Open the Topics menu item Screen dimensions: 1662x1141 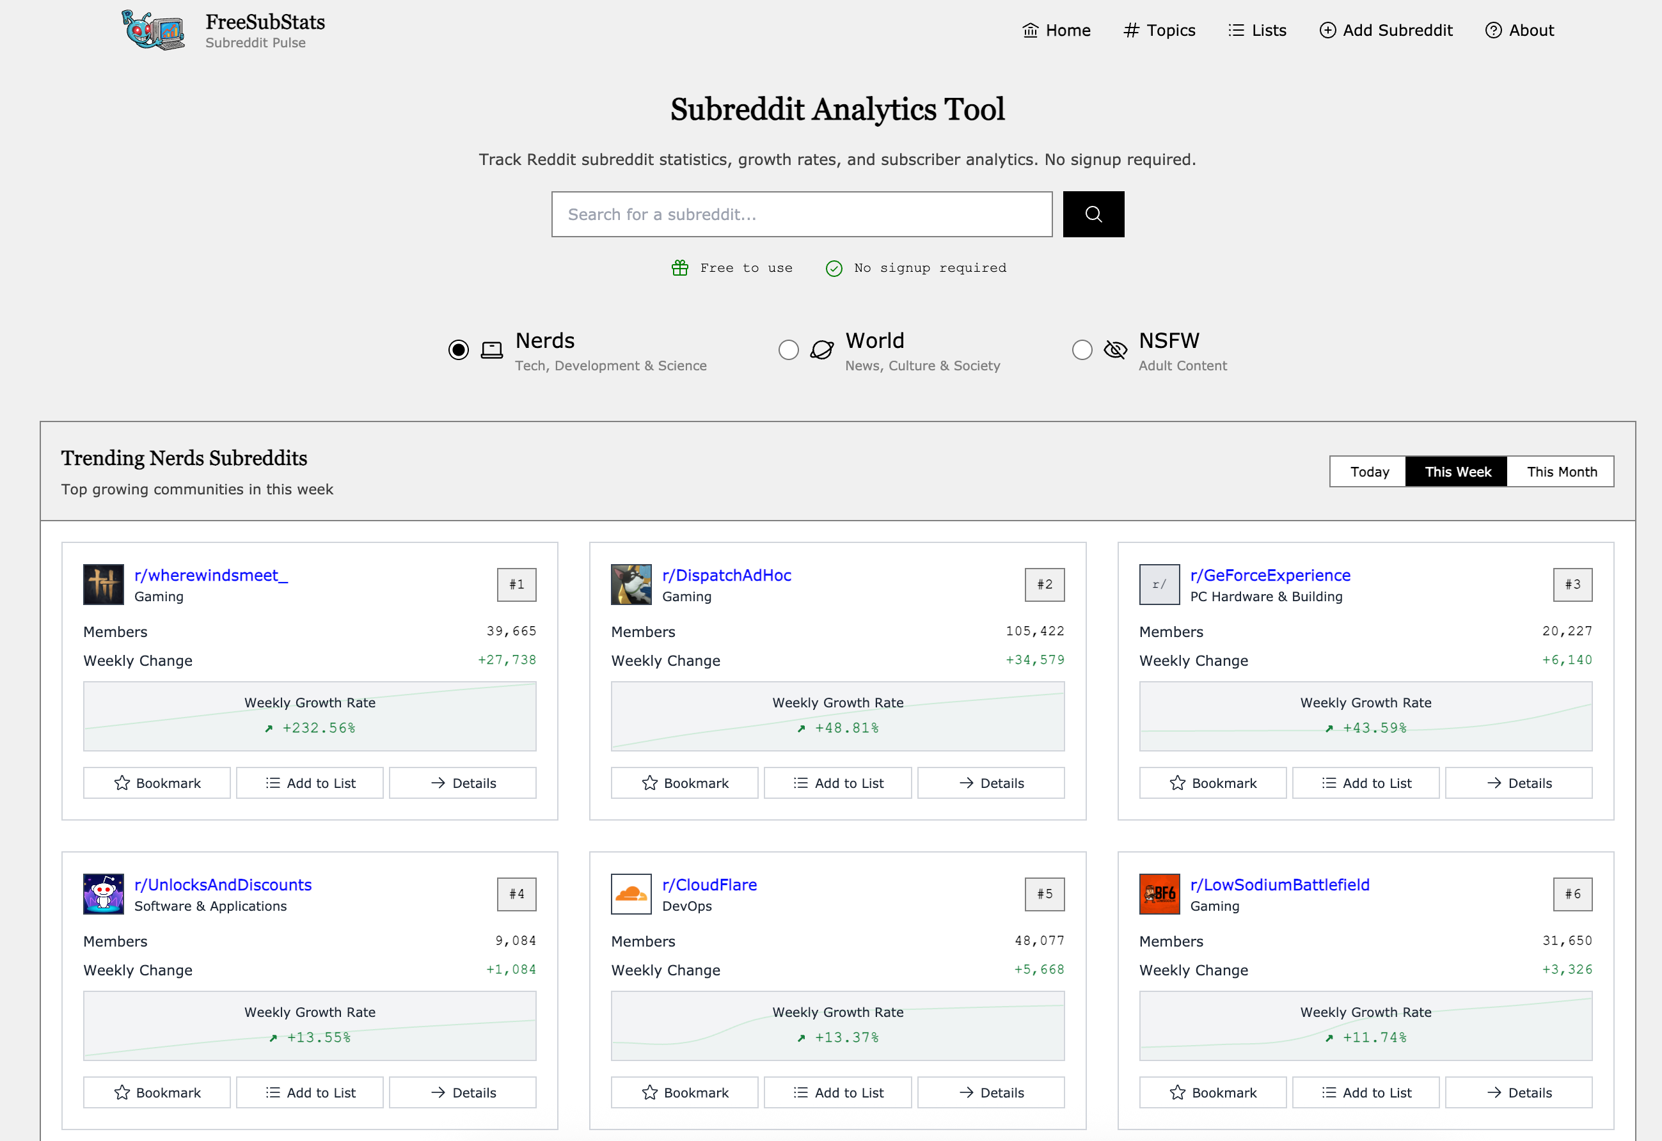[1159, 30]
